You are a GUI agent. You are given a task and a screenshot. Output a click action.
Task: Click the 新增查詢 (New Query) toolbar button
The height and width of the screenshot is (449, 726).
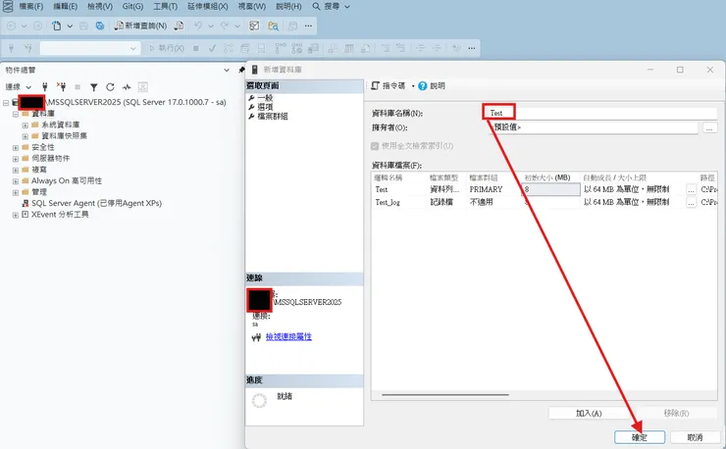[140, 25]
